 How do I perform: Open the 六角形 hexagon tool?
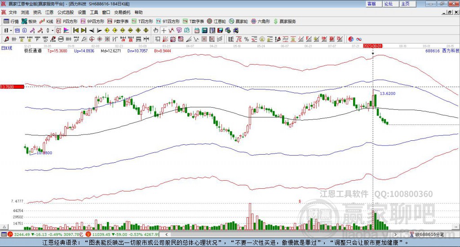(261, 22)
